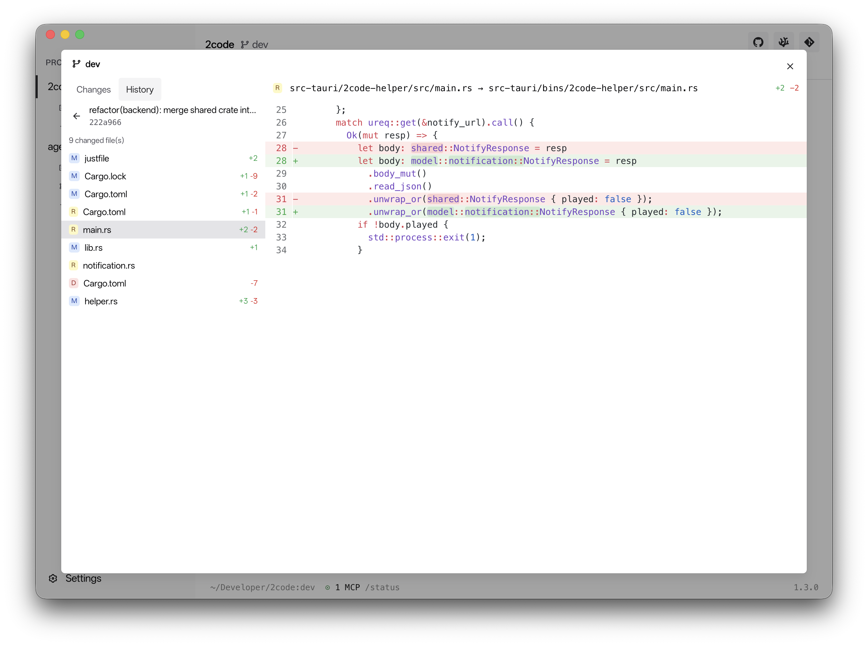Screen dimensions: 868x646
Task: Close the dev diff overlay
Action: click(790, 66)
